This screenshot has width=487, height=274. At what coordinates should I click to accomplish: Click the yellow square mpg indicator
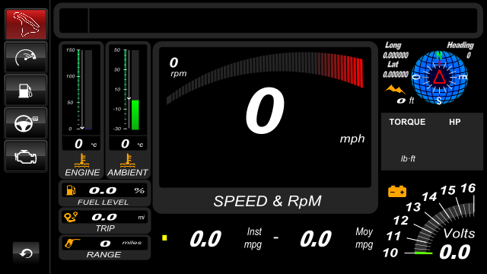pyautogui.click(x=164, y=238)
